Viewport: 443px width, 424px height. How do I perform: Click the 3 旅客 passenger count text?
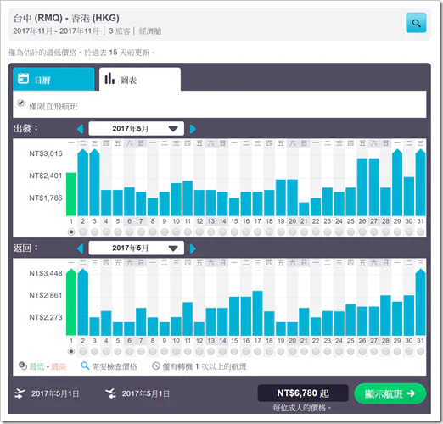[120, 31]
